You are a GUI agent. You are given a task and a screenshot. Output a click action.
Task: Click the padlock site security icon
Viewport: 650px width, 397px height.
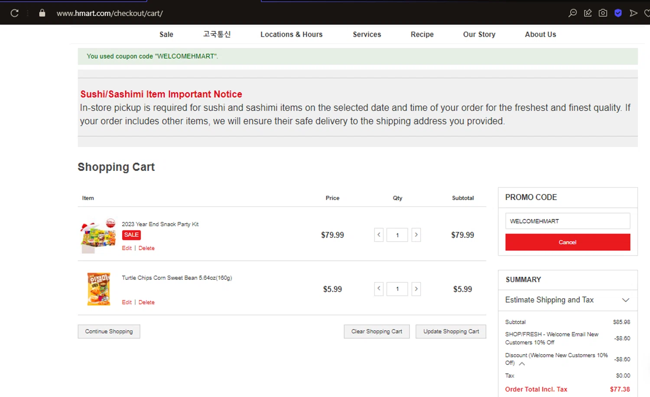(42, 13)
